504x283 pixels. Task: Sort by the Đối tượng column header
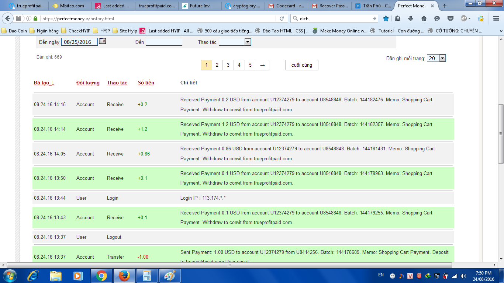pos(88,83)
